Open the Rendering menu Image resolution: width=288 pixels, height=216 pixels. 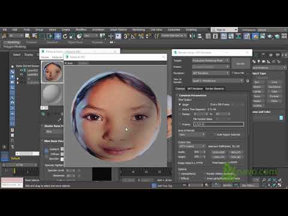(x=139, y=29)
